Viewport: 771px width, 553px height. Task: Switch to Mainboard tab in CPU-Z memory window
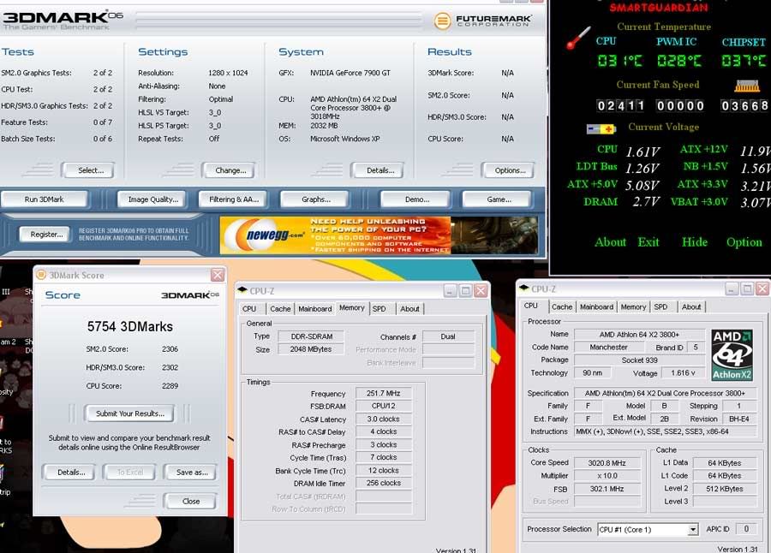(x=314, y=309)
